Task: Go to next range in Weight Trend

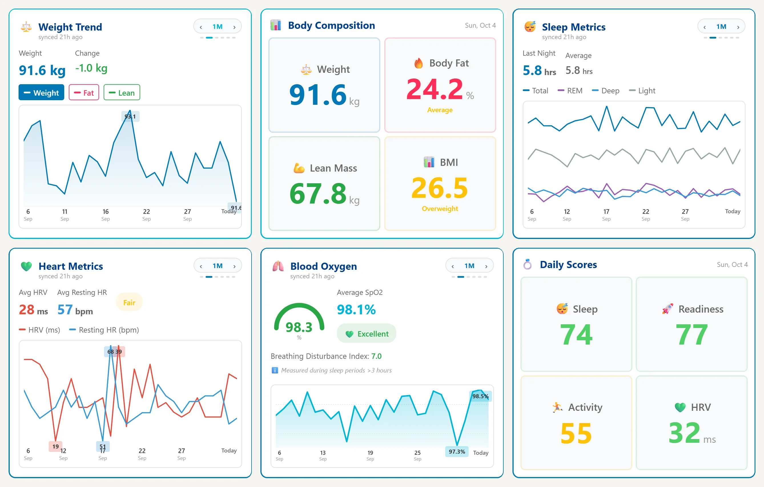Action: (x=234, y=27)
